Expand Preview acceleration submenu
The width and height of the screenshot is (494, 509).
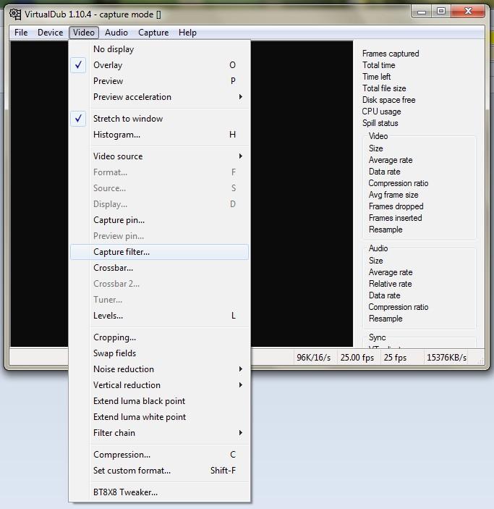click(x=159, y=97)
